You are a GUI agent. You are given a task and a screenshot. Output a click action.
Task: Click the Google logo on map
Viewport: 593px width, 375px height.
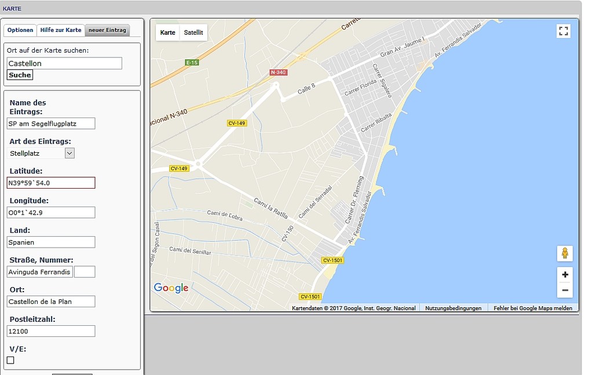pos(171,288)
